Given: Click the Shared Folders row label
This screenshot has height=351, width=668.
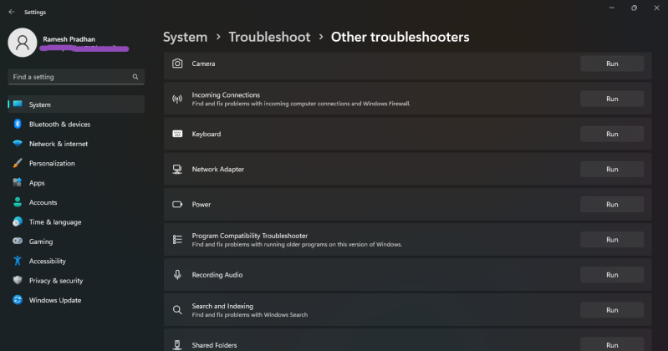Looking at the screenshot, I should 214,345.
